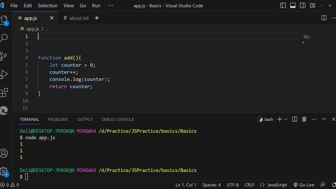Open the View menu

69,6
